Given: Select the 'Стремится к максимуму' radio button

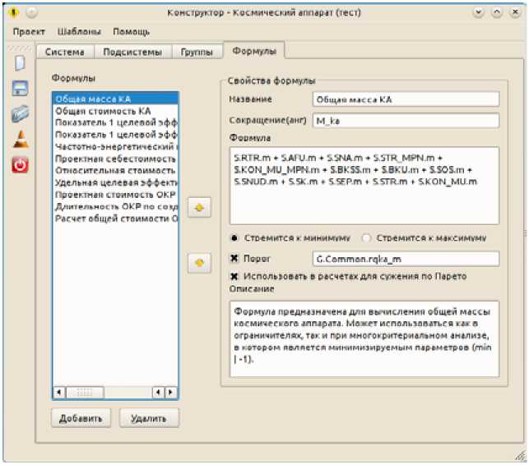Looking at the screenshot, I should click(367, 238).
